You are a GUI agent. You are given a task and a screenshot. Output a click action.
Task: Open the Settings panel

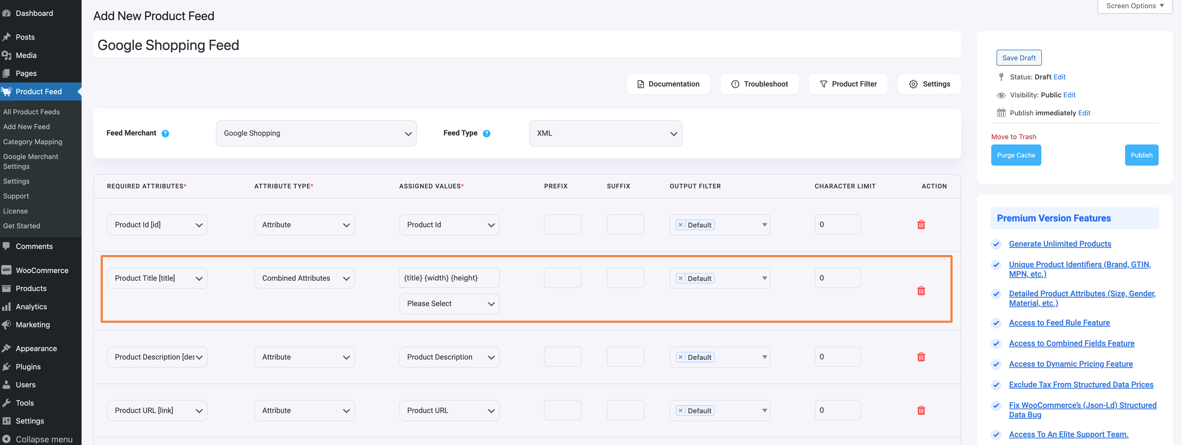(929, 84)
